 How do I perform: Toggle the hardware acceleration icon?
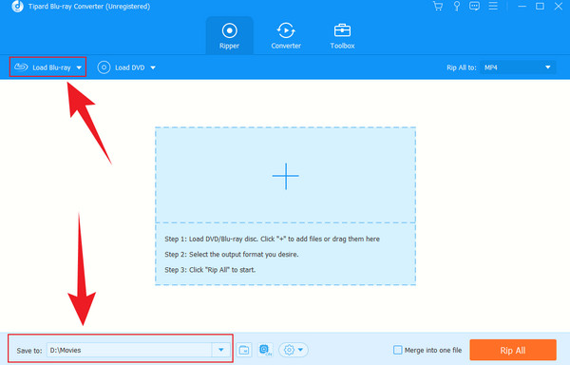point(265,350)
